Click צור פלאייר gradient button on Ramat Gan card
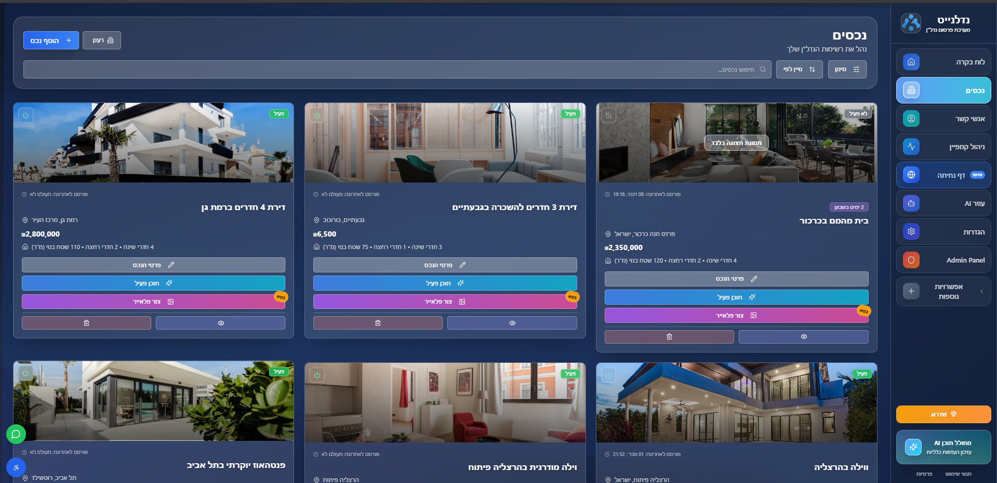 (153, 302)
